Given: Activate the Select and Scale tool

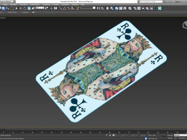Looking at the screenshot, I should pos(29,8).
